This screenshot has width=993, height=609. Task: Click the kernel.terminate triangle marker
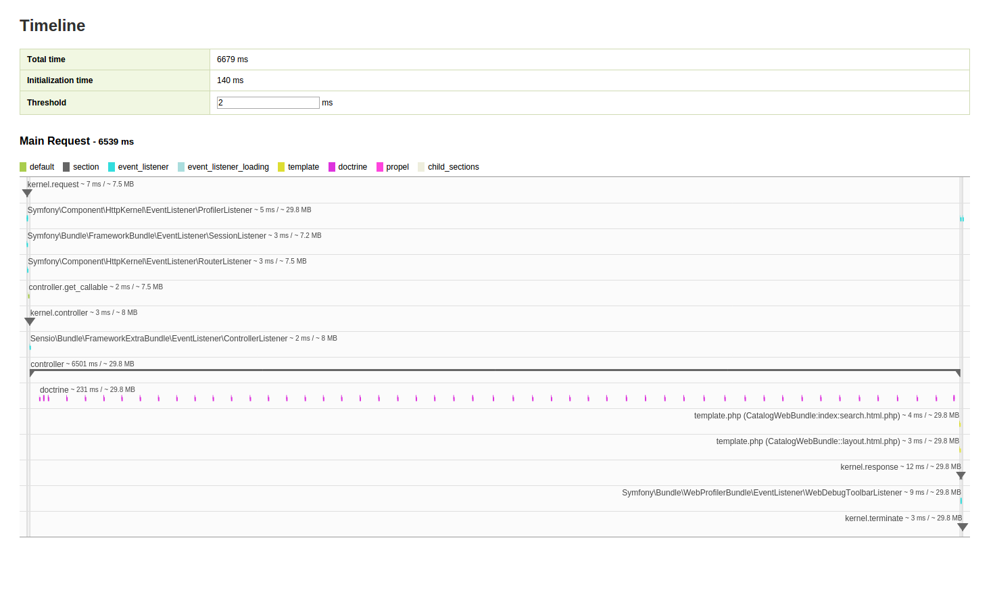963,527
